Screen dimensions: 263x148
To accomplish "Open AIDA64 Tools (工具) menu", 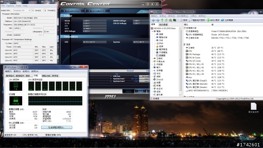I will point(193,16).
